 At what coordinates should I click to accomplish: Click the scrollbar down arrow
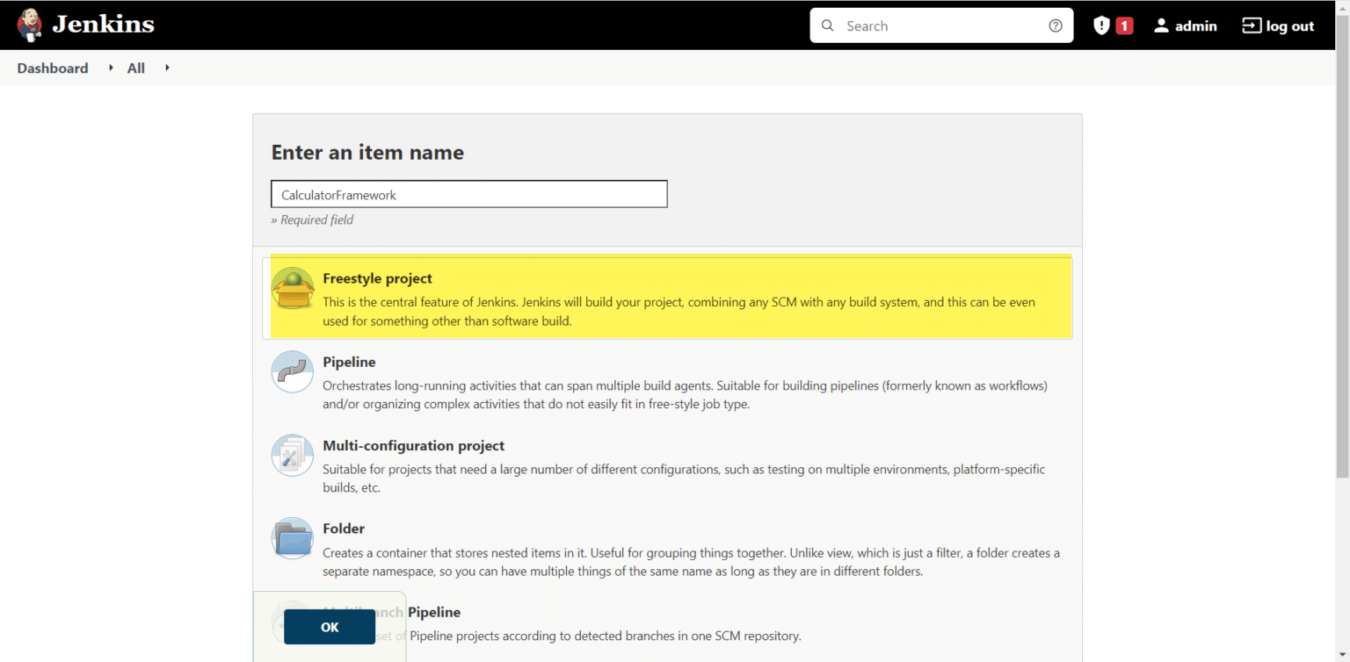pyautogui.click(x=1343, y=655)
